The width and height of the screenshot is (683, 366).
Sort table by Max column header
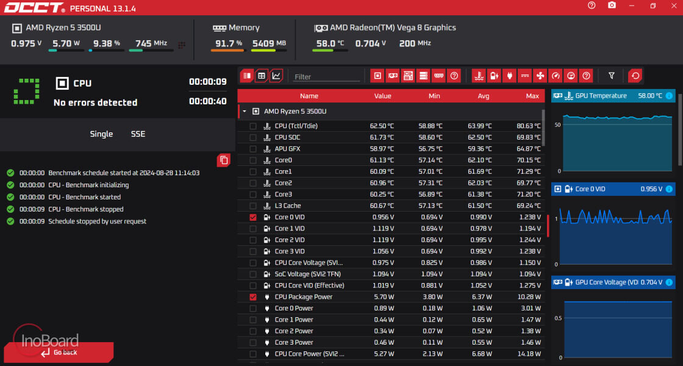click(532, 96)
